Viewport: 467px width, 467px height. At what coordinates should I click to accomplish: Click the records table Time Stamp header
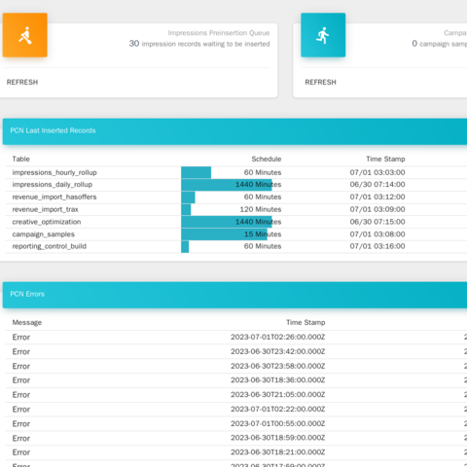click(385, 159)
